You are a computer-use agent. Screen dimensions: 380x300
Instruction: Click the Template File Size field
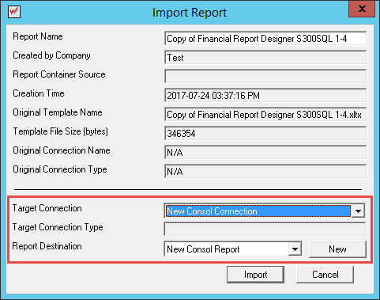pyautogui.click(x=265, y=134)
